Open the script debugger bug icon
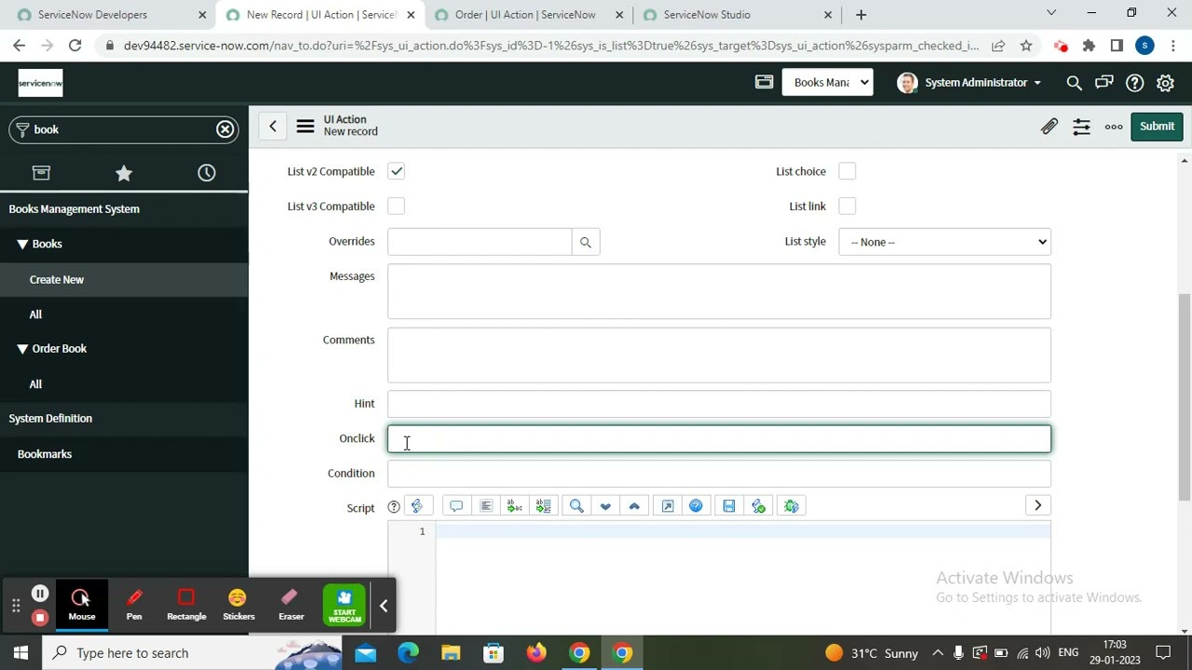 pyautogui.click(x=792, y=506)
